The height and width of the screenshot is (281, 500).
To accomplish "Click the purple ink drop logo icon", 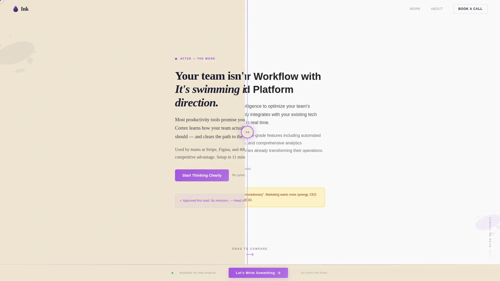I will pyautogui.click(x=16, y=9).
